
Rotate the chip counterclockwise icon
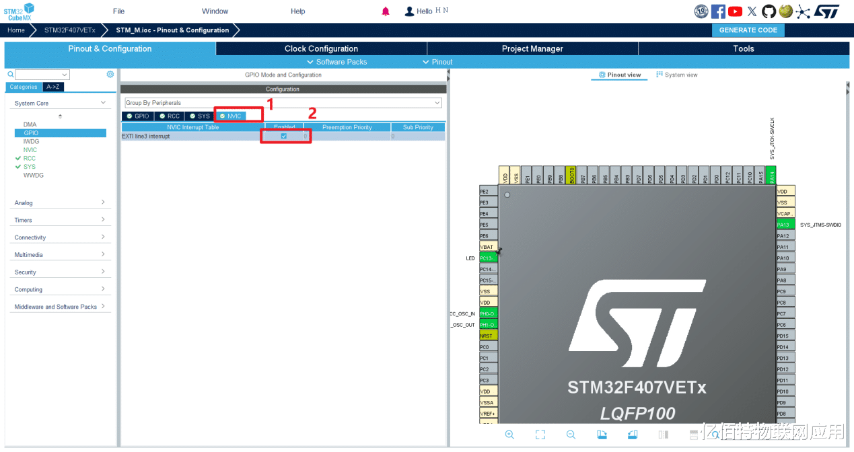633,435
